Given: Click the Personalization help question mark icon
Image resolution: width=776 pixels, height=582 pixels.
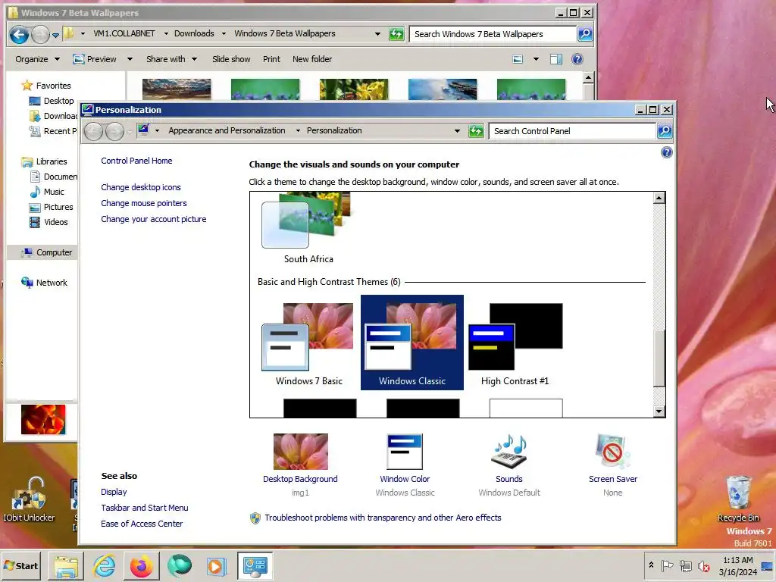Looking at the screenshot, I should tap(667, 152).
